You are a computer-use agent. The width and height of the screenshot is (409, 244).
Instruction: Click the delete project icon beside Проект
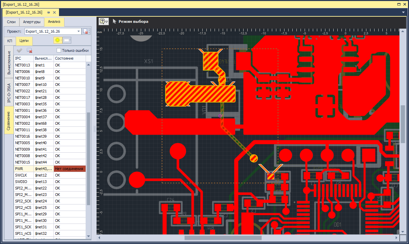click(85, 31)
